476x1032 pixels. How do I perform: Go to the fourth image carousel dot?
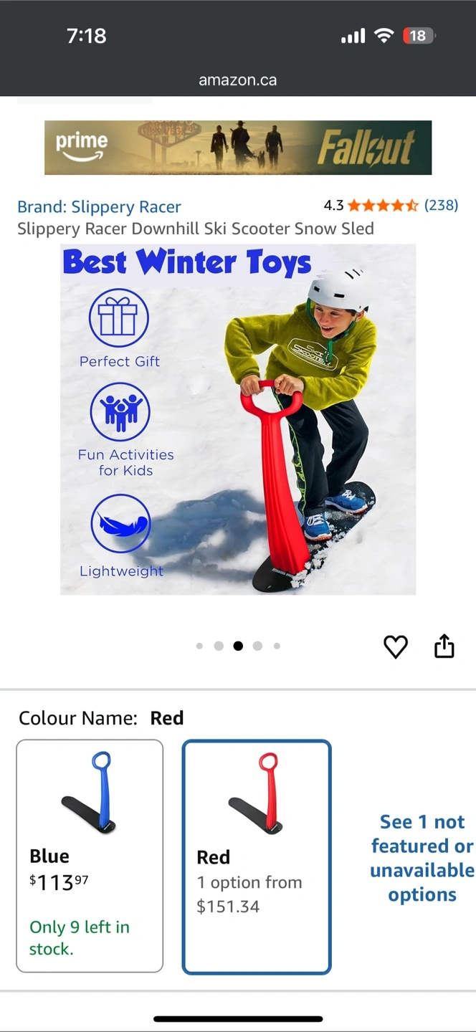pos(257,646)
